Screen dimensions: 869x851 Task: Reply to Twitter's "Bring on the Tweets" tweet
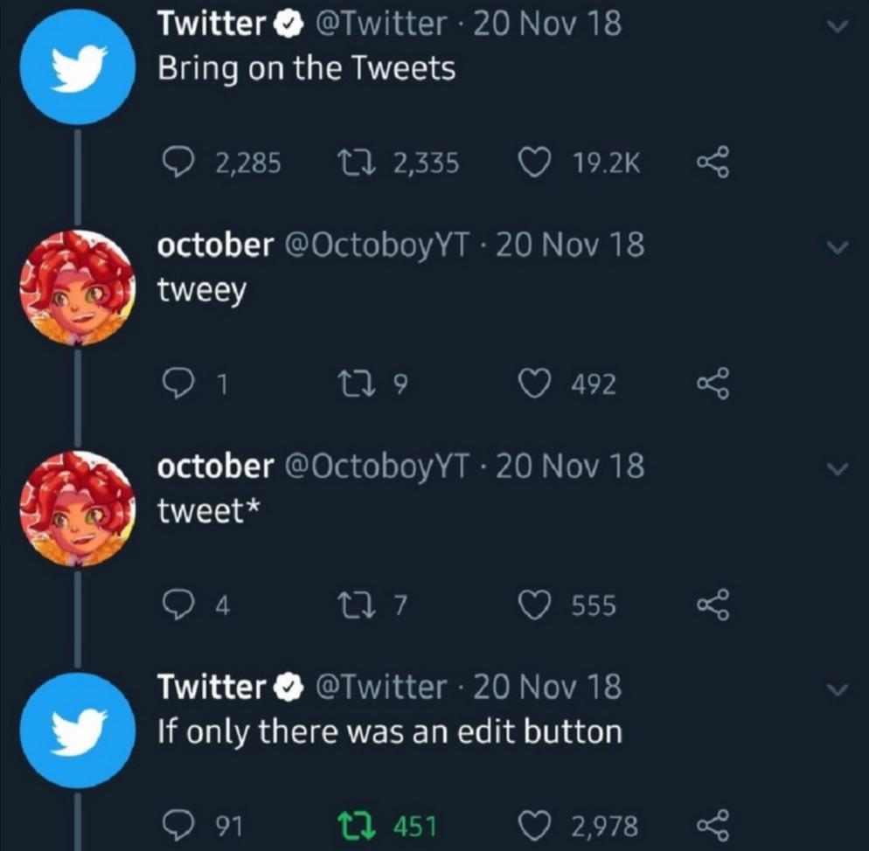pyautogui.click(x=181, y=161)
